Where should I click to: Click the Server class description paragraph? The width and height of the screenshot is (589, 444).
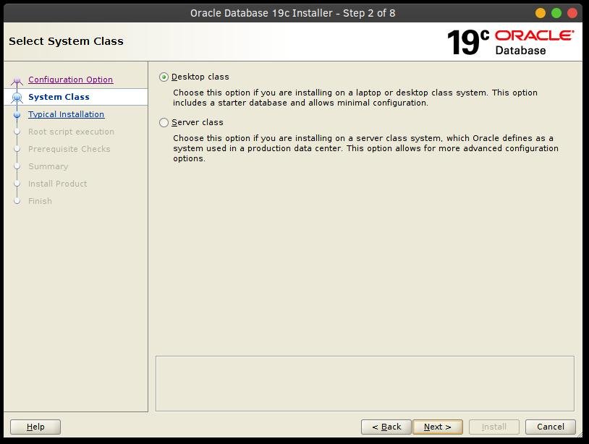[365, 148]
